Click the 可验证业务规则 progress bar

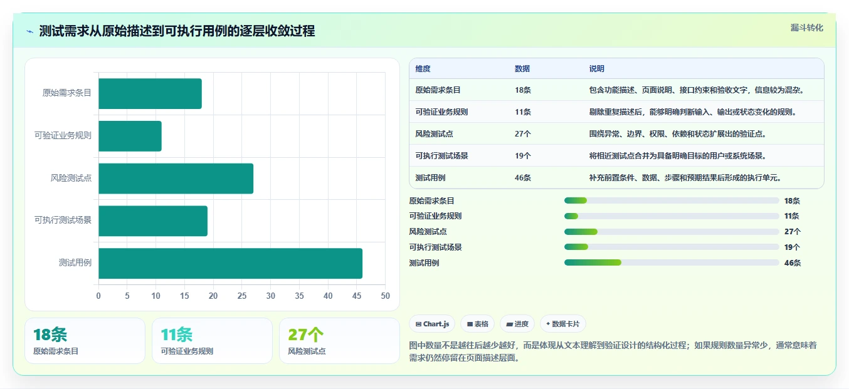tap(672, 216)
